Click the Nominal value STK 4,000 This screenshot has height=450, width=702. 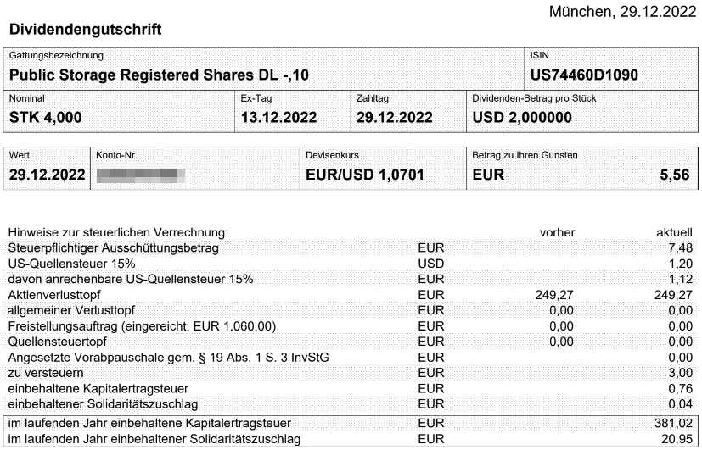46,118
